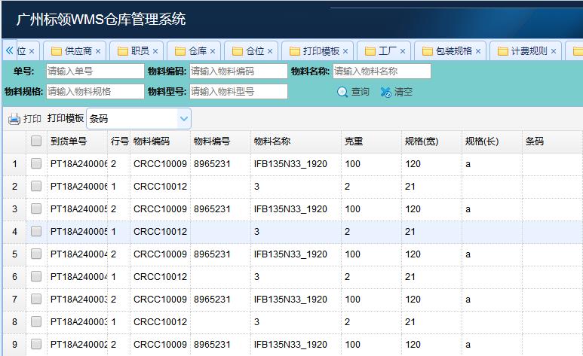Close the 包装规格 tab

click(479, 51)
